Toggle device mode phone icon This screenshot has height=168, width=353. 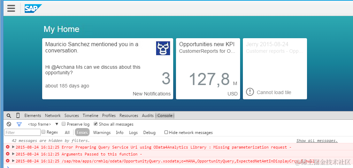point(18,116)
